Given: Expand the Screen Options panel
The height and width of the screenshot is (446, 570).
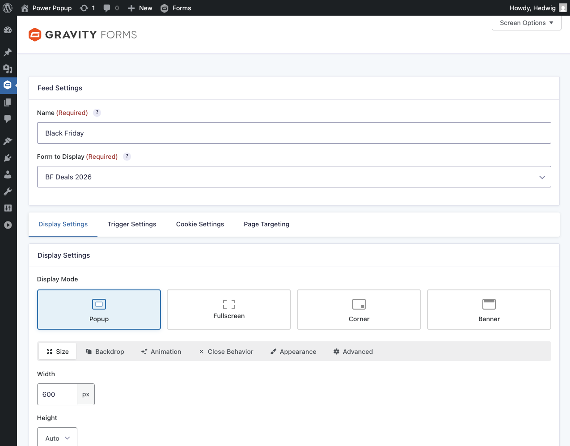Looking at the screenshot, I should tap(526, 23).
